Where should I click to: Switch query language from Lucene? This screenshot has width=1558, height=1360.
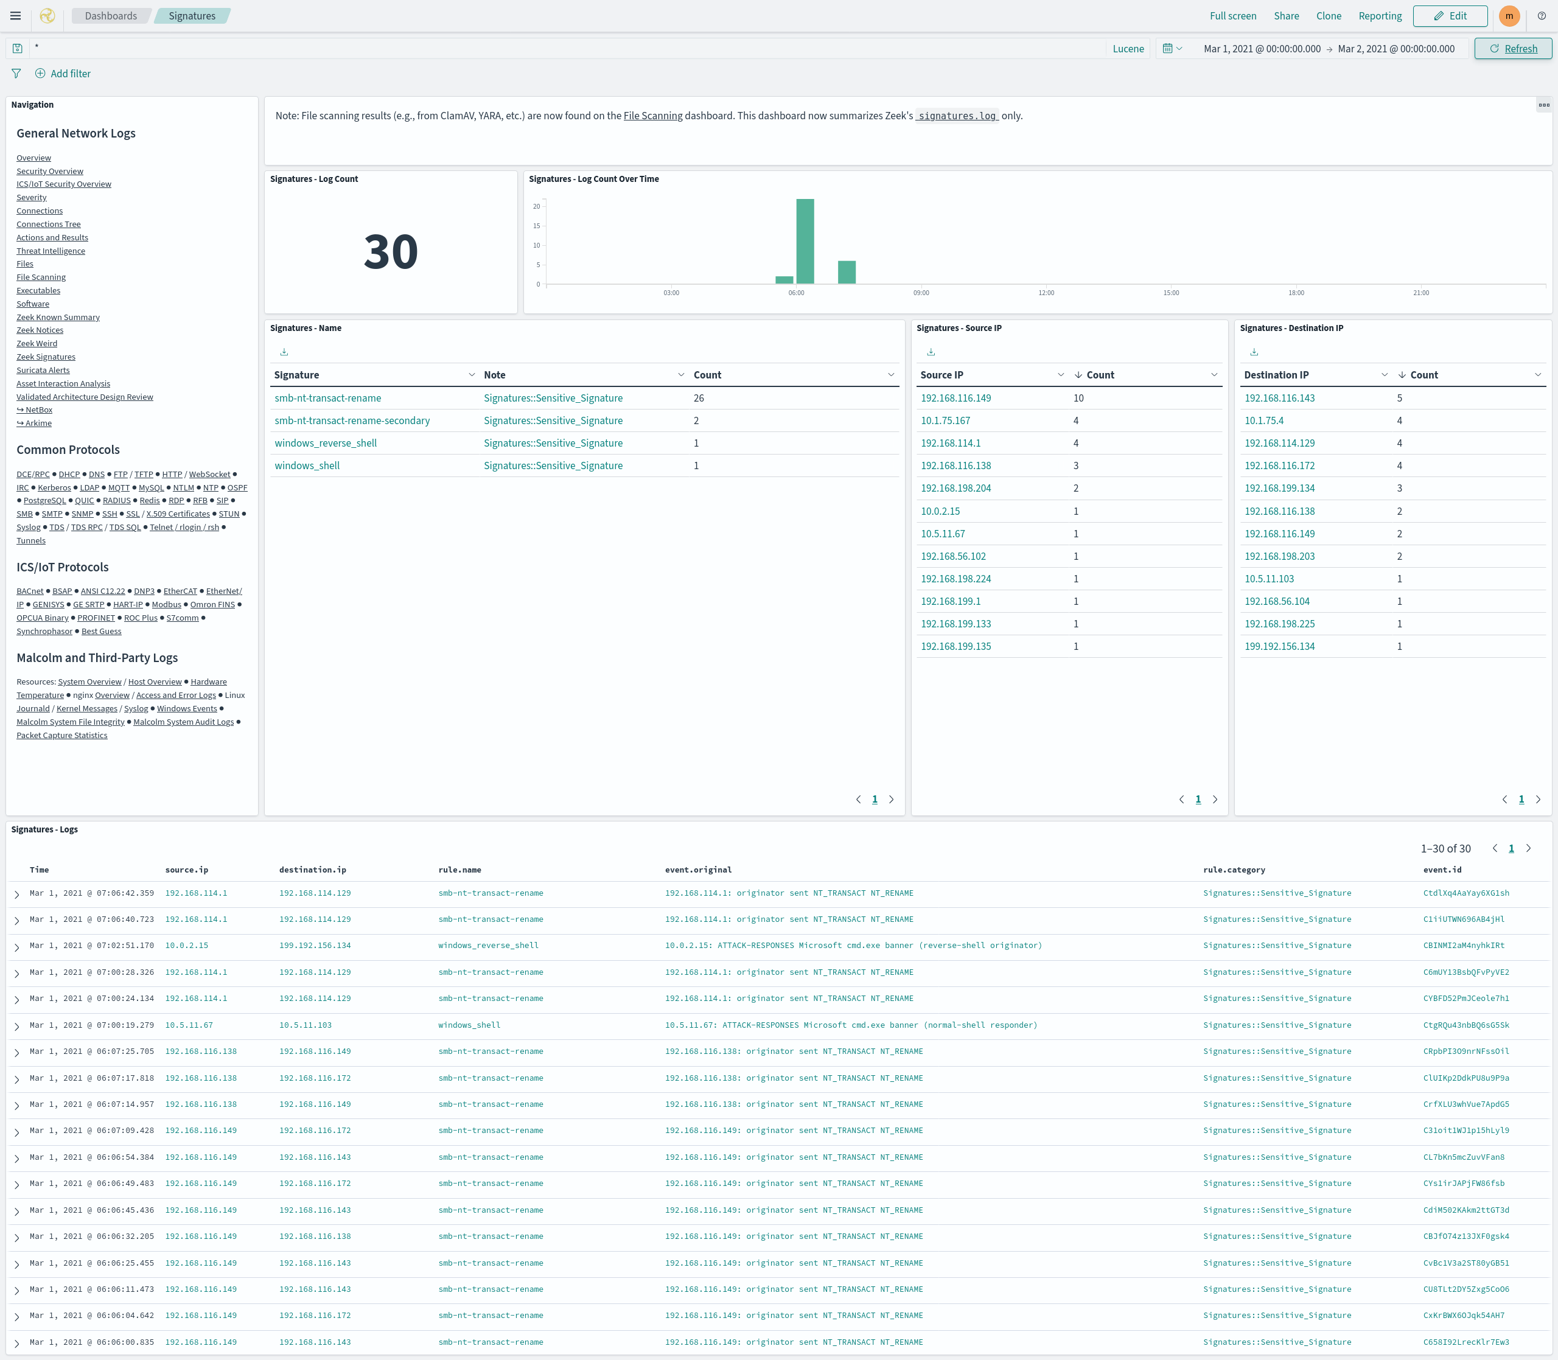1128,49
